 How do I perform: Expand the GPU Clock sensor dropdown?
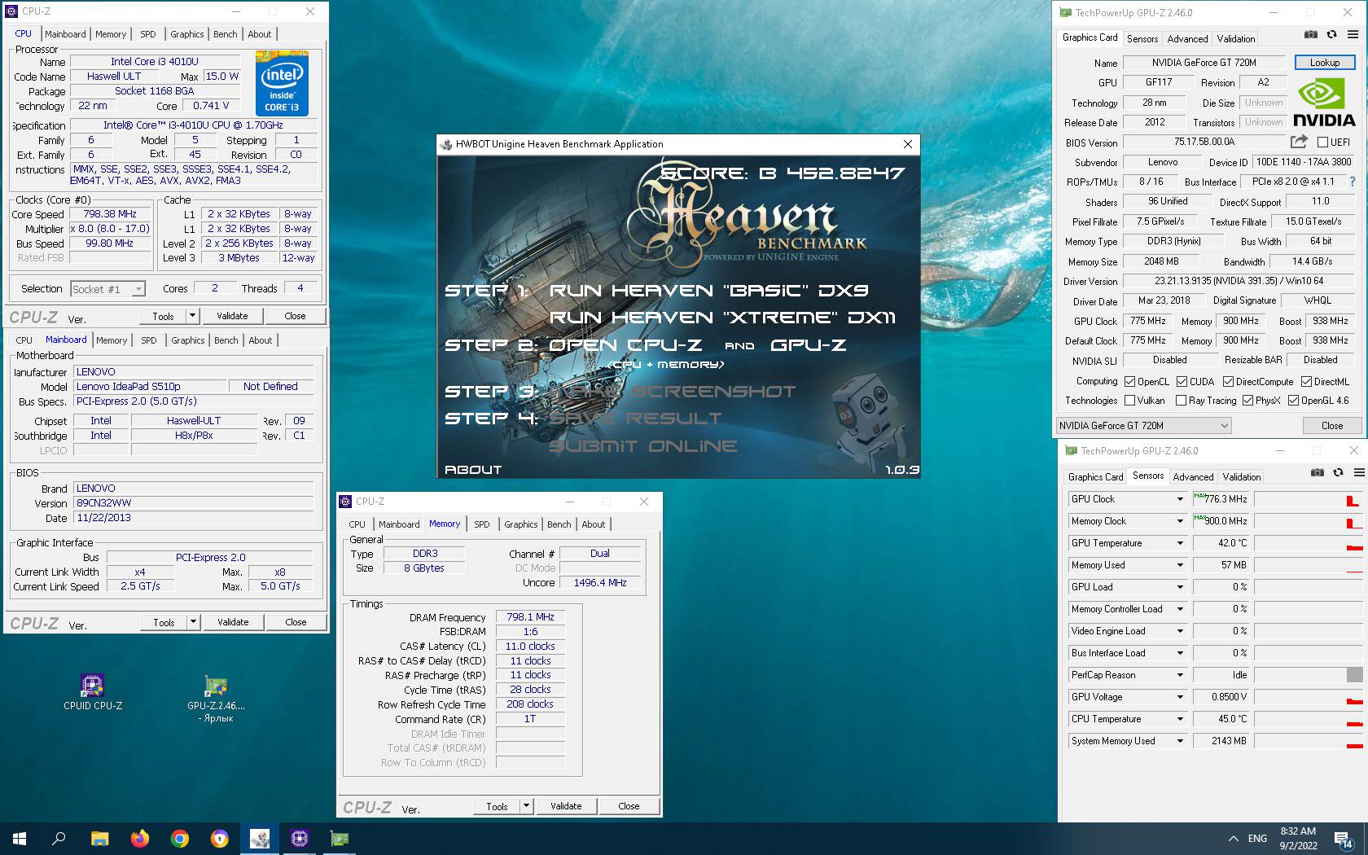[x=1180, y=499]
